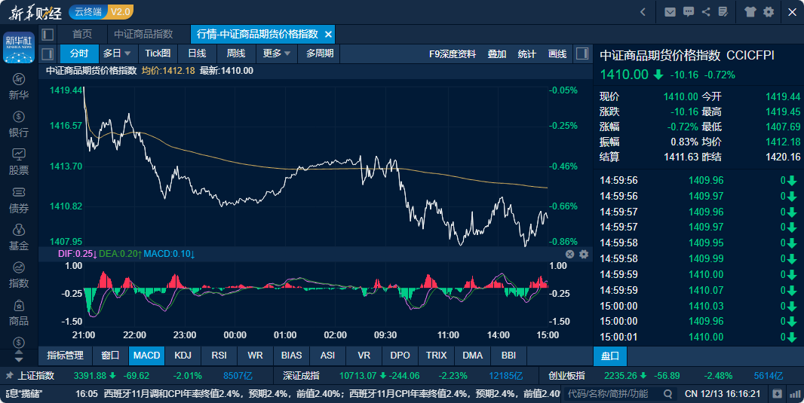This screenshot has height=403, width=804.
Task: Open the message chat bubble icon
Action: tap(688, 11)
